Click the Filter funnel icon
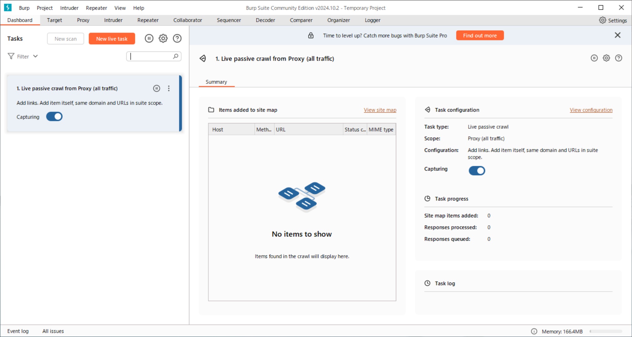The image size is (632, 337). pyautogui.click(x=11, y=56)
